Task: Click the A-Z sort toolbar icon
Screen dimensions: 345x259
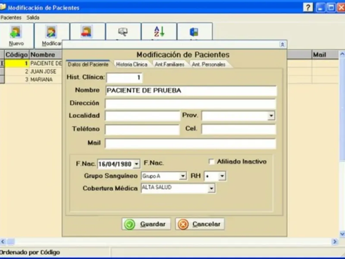Action: point(159,32)
